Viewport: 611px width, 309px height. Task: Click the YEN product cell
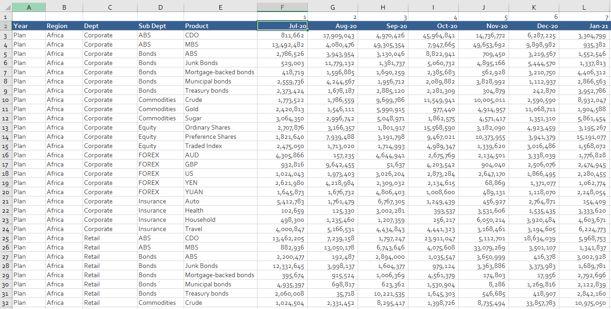(221, 183)
